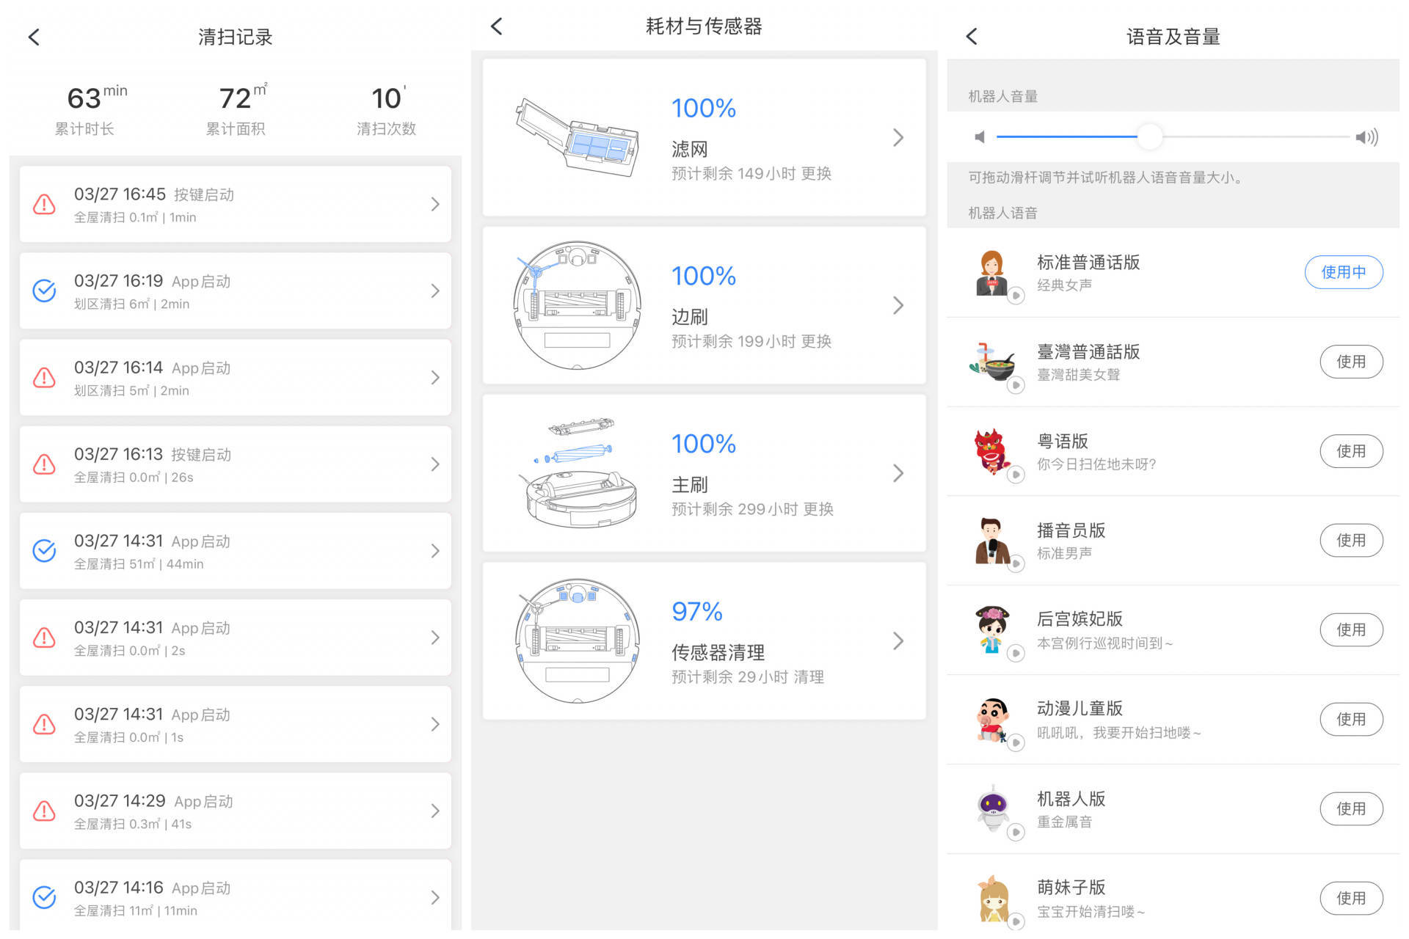Image resolution: width=1409 pixels, height=939 pixels.
Task: Open the 边刷 side brush item
Action: click(703, 305)
